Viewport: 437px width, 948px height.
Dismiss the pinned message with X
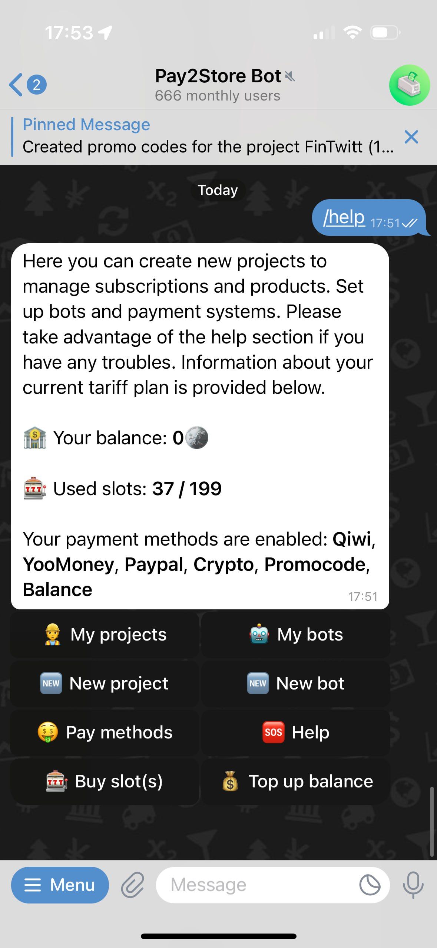(x=411, y=137)
